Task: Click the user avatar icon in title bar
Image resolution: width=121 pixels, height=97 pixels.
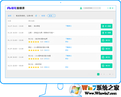Action: (81, 8)
